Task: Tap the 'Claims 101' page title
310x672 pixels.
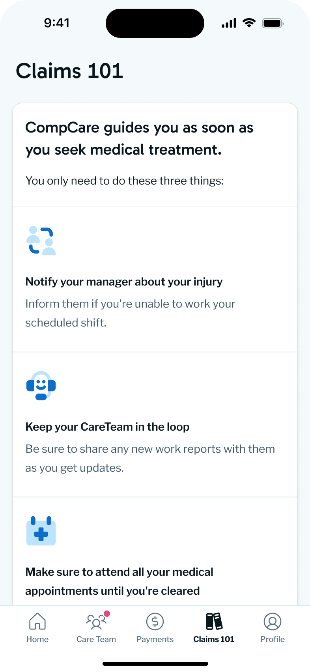Action: 69,71
